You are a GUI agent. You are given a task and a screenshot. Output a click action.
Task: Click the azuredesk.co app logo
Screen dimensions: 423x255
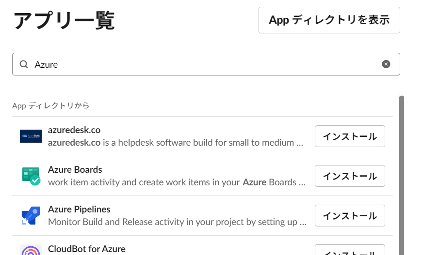(x=31, y=136)
